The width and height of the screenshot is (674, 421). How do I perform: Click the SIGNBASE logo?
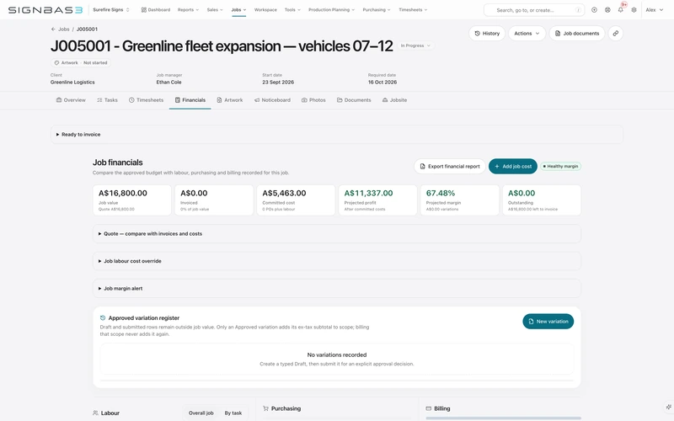click(x=45, y=10)
